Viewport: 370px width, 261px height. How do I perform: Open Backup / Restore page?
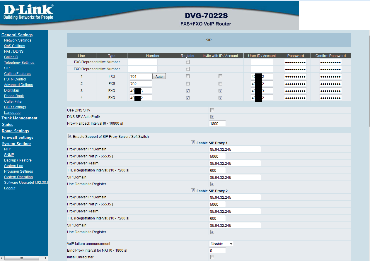[x=18, y=160]
